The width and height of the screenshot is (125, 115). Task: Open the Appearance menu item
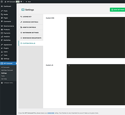click(8, 45)
